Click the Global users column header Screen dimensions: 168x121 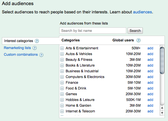click(x=123, y=40)
